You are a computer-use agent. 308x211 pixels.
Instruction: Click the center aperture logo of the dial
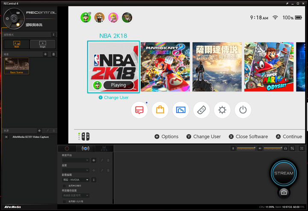14,18
